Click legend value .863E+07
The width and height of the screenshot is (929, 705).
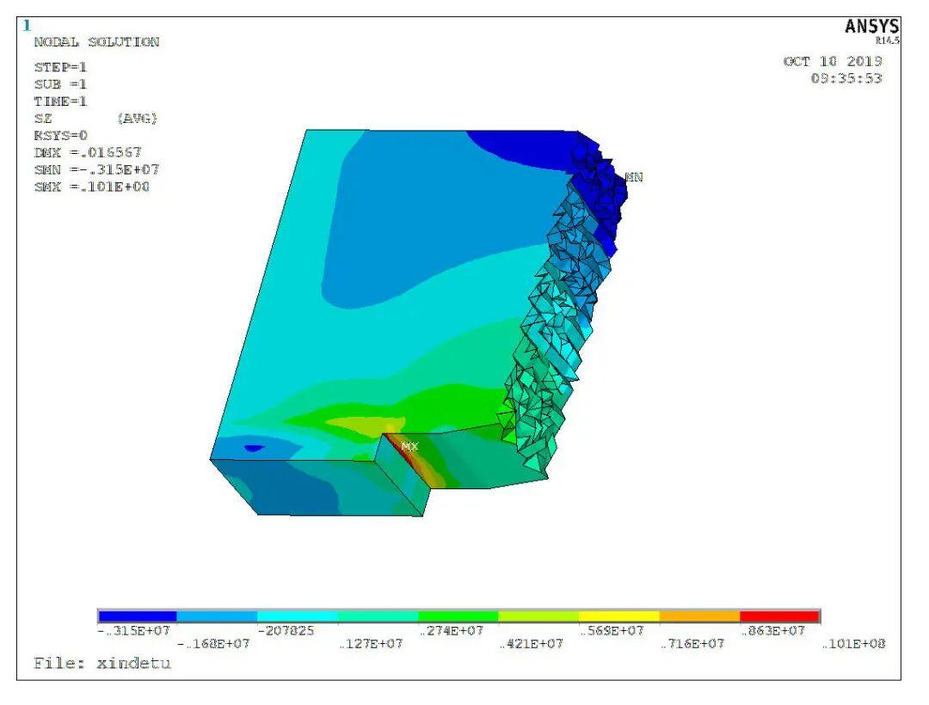click(773, 631)
